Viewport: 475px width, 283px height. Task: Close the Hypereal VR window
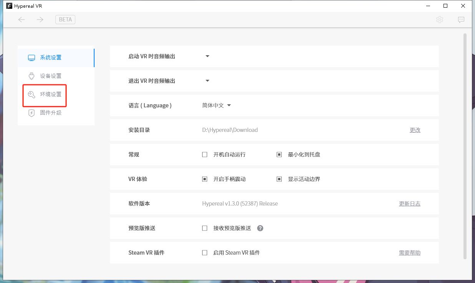463,6
